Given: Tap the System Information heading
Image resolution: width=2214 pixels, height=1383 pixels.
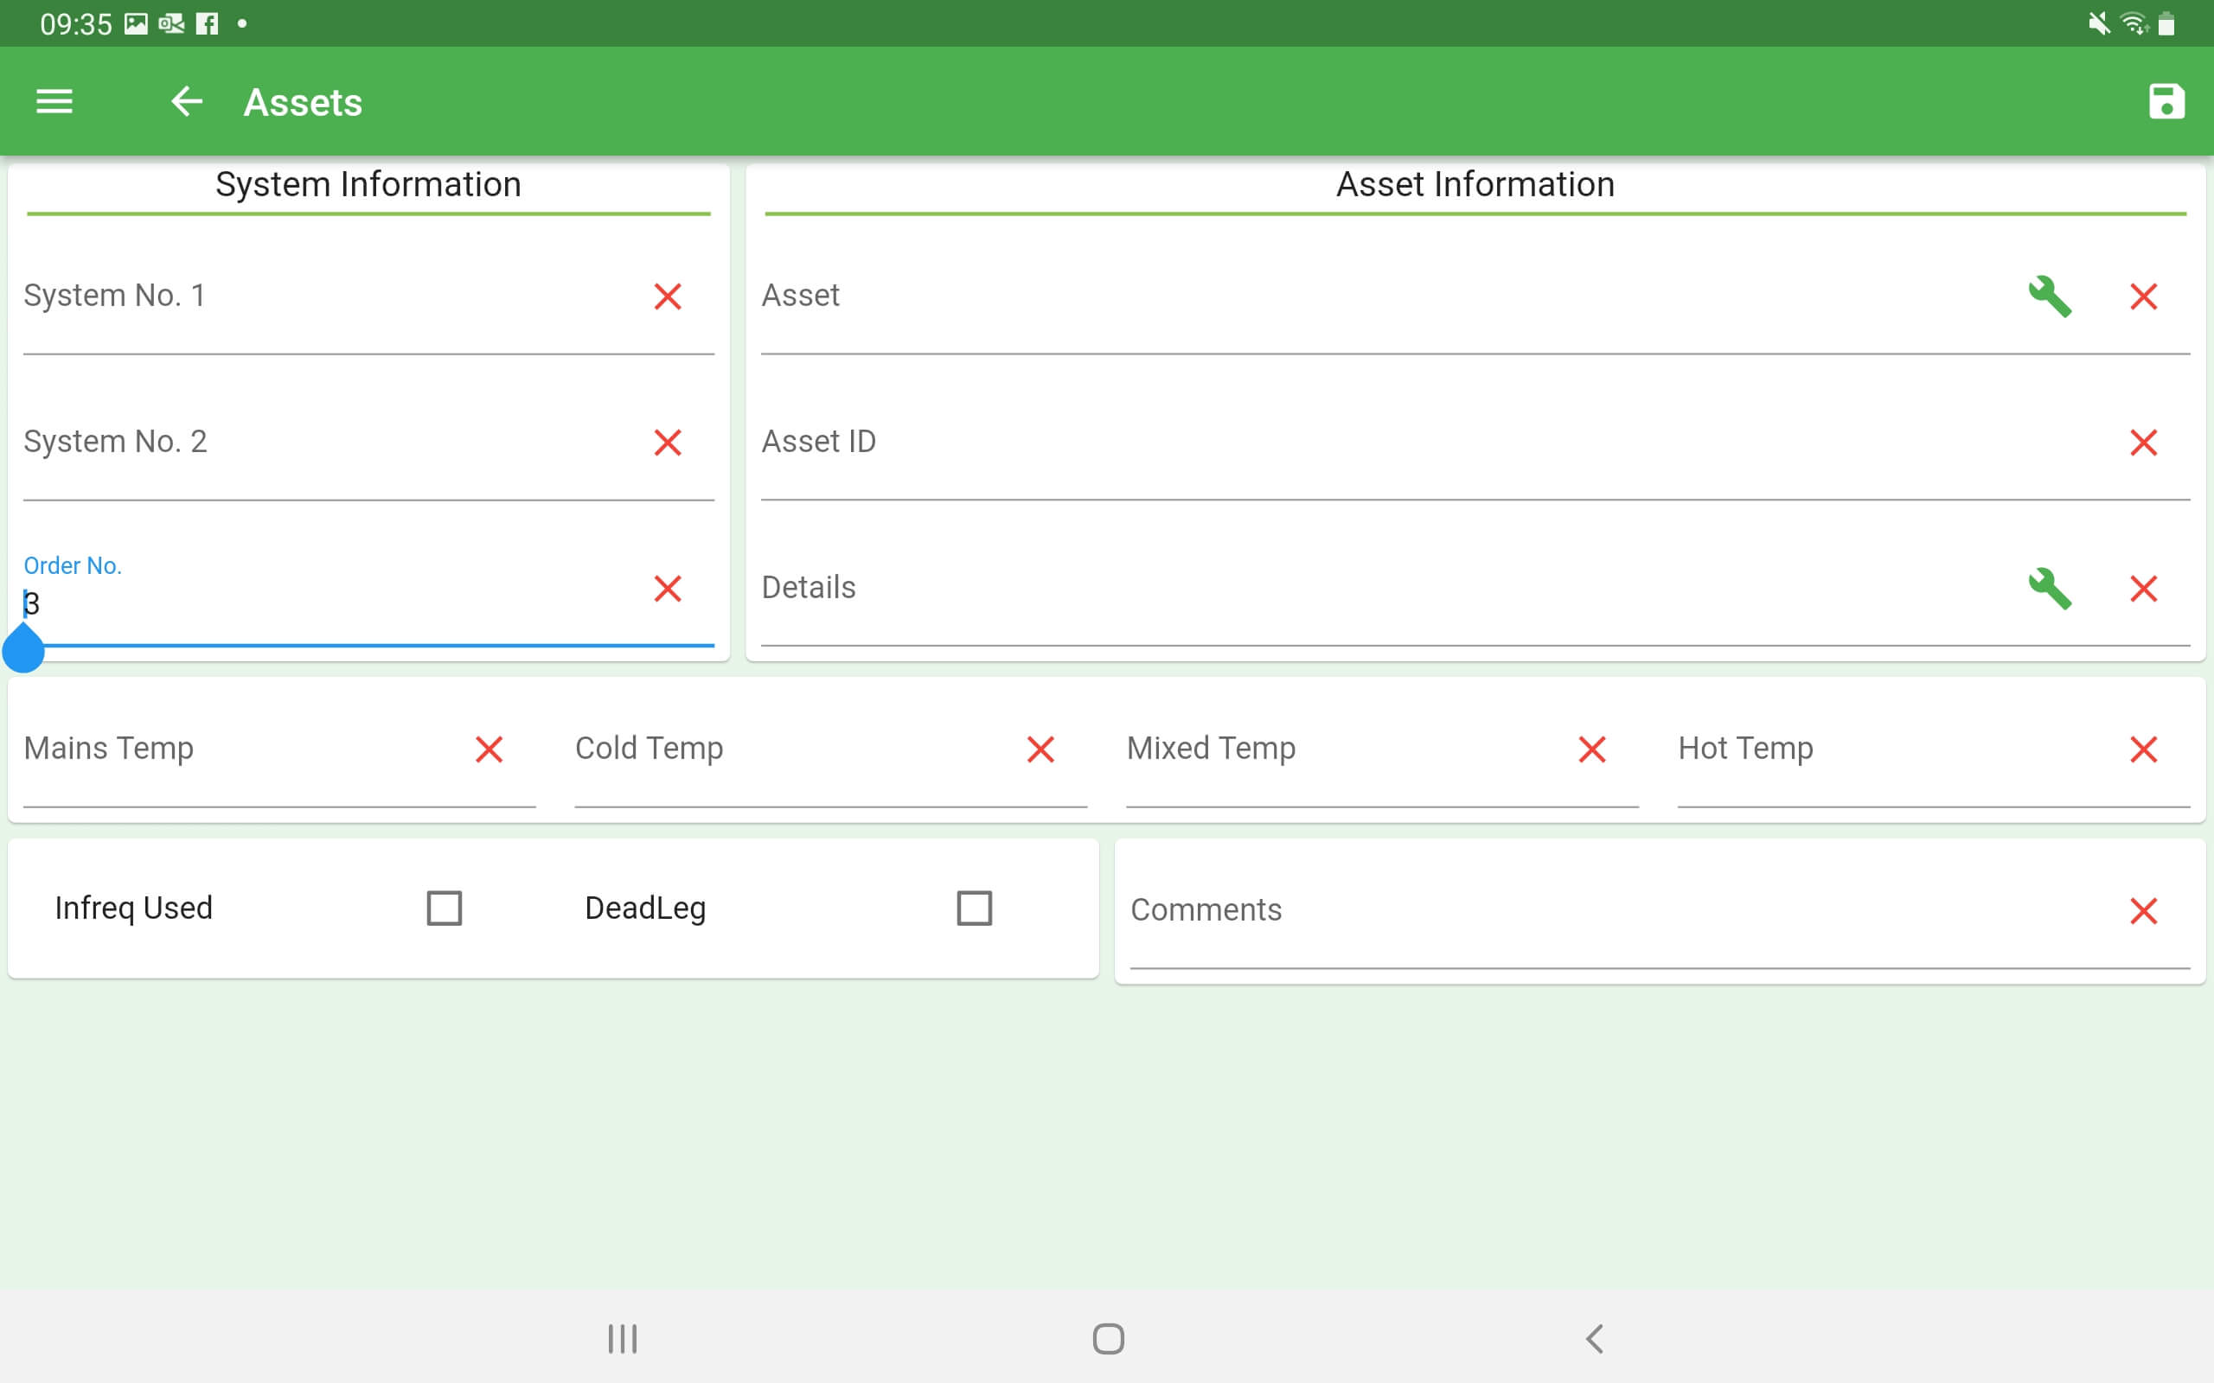Looking at the screenshot, I should click(x=368, y=185).
